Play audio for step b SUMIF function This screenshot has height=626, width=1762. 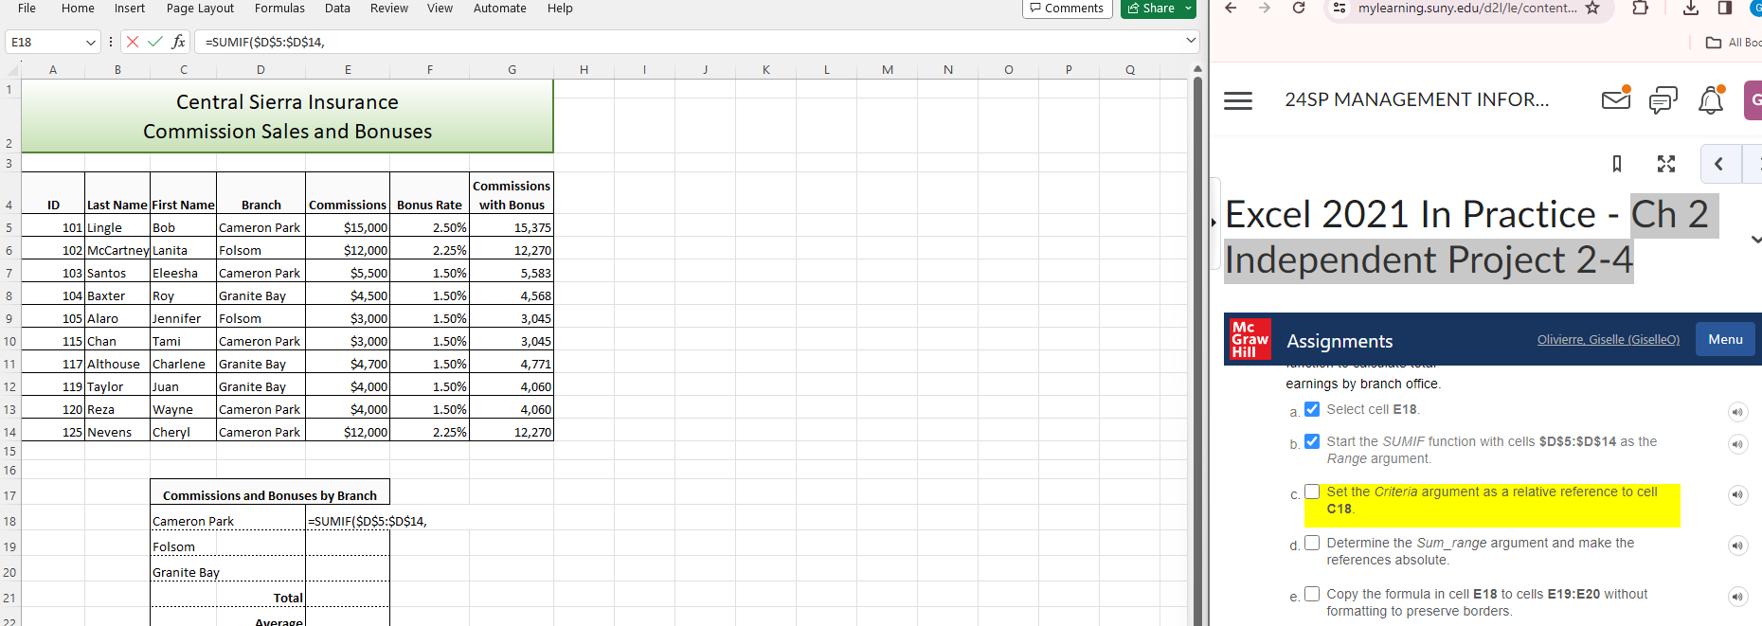click(x=1737, y=444)
